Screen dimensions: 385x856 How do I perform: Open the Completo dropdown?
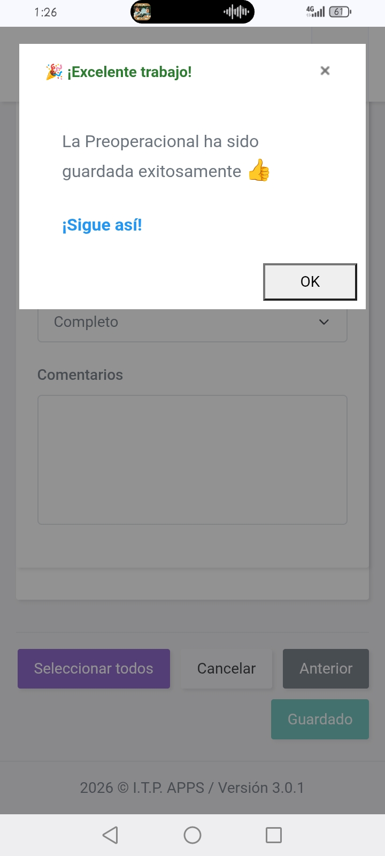192,322
